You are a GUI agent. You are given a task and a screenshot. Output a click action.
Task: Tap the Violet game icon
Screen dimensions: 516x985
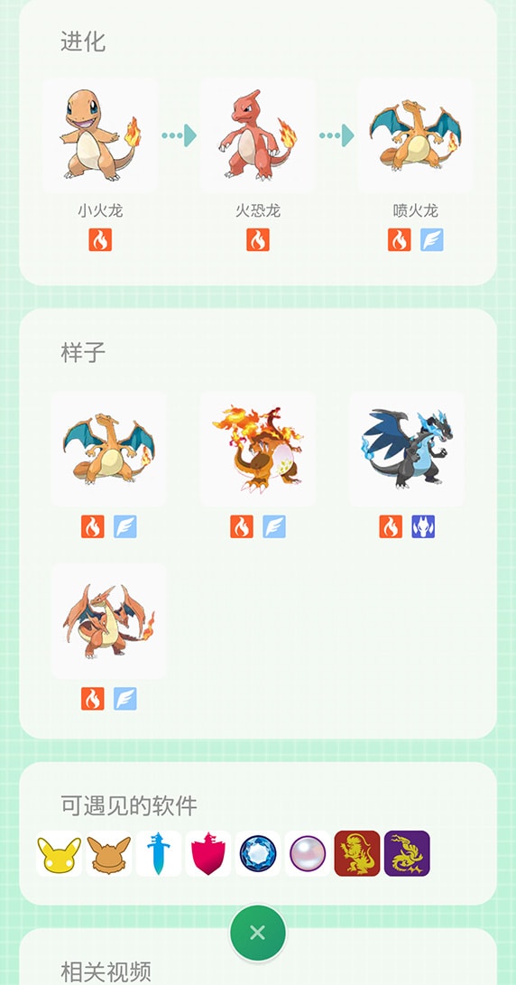407,853
